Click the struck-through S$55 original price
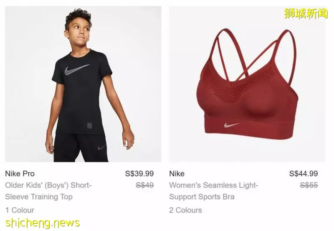The image size is (334, 231). (309, 185)
